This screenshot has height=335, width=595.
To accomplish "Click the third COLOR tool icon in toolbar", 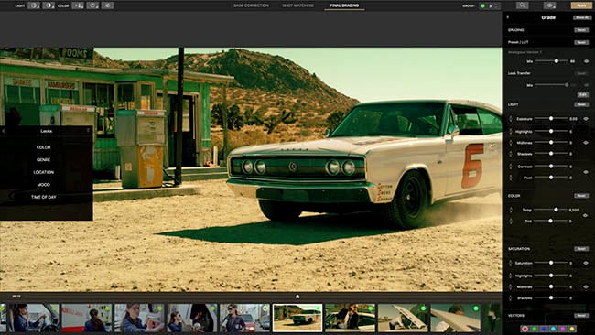I will (x=107, y=5).
